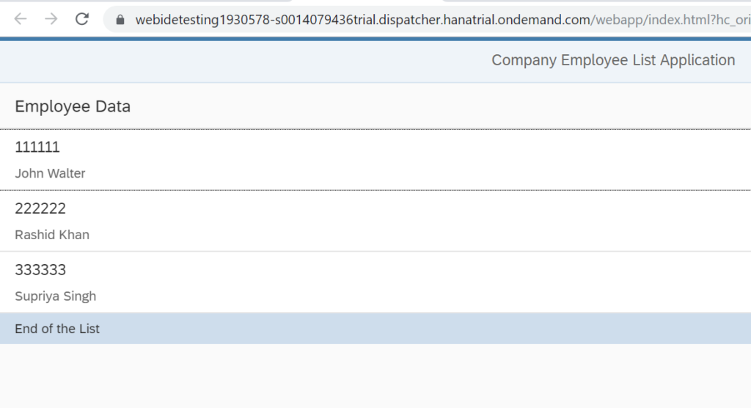This screenshot has height=408, width=751.
Task: Open site info via the padlock icon
Action: click(120, 20)
